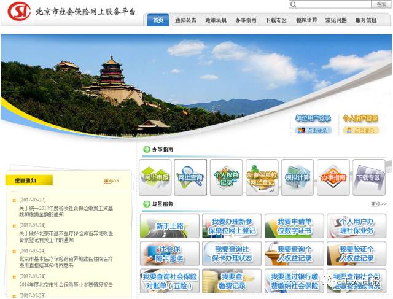Open the 网上查询 magnifier icon
The image size is (393, 299).
190,177
